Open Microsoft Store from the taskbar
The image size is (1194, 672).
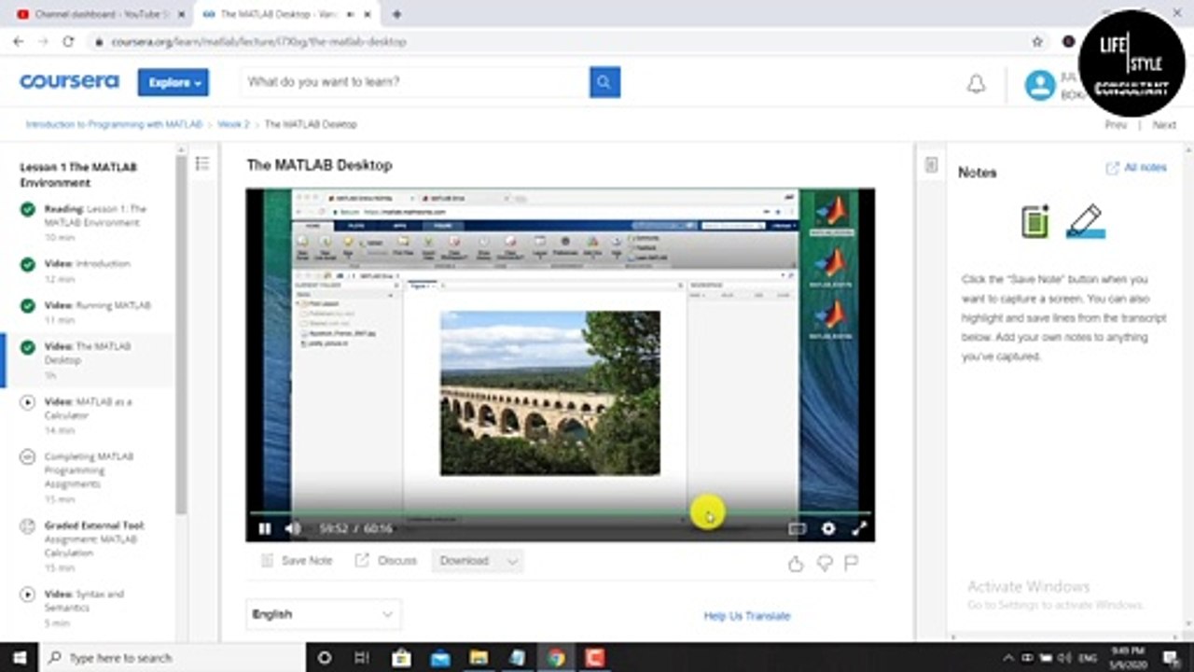tap(401, 658)
